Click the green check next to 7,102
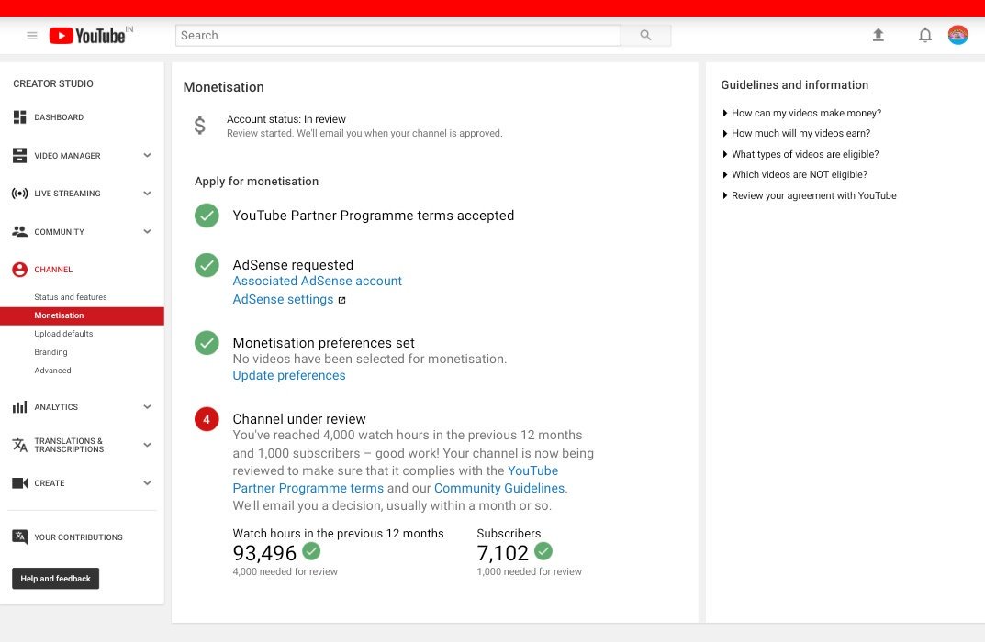 pyautogui.click(x=543, y=551)
